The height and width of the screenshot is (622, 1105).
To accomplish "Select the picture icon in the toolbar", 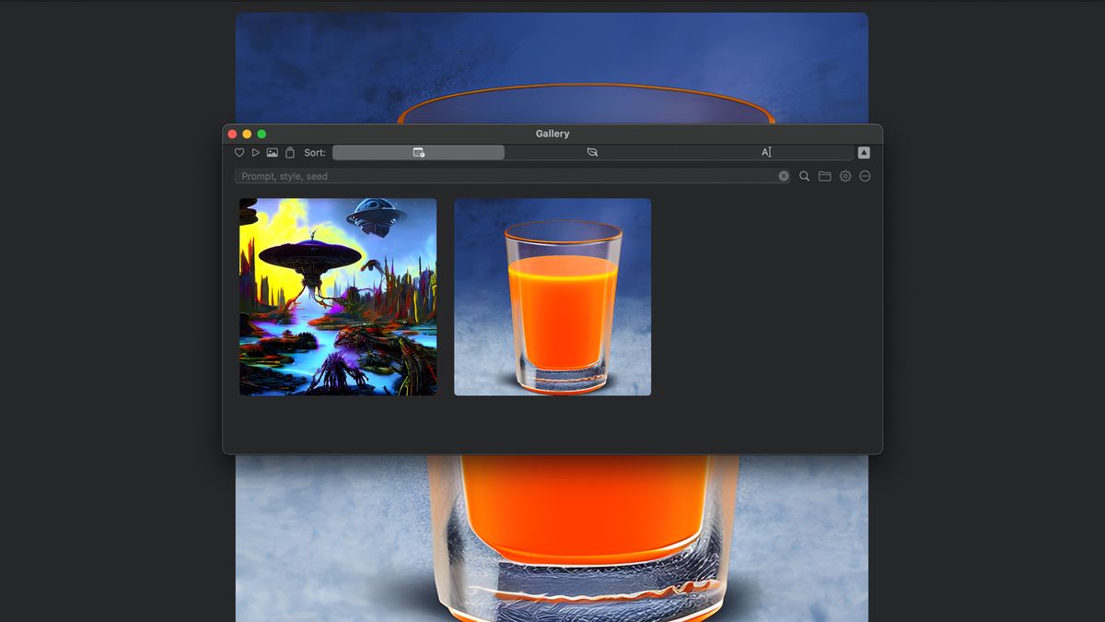I will pyautogui.click(x=272, y=152).
